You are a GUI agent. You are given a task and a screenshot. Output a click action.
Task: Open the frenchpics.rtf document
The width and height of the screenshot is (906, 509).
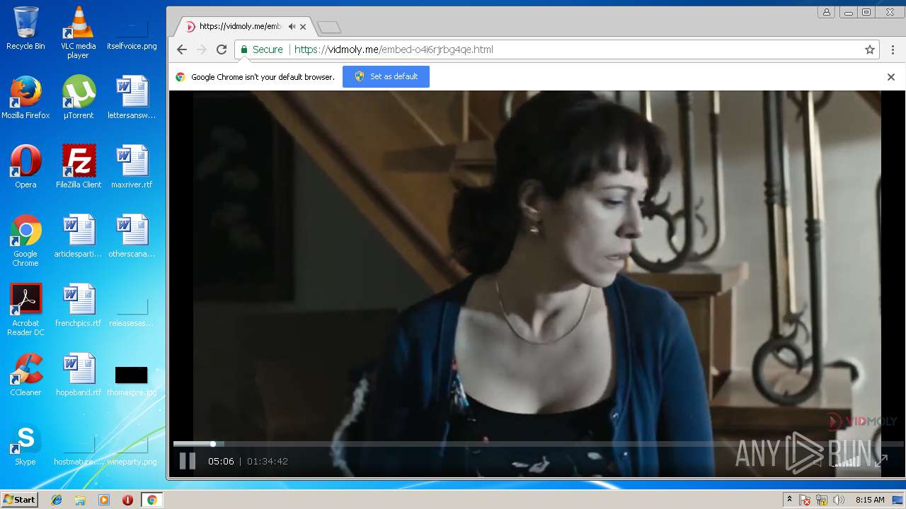(x=78, y=305)
